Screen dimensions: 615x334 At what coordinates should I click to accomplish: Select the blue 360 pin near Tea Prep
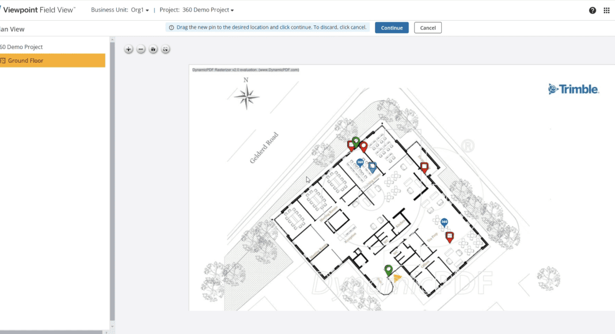tap(444, 222)
